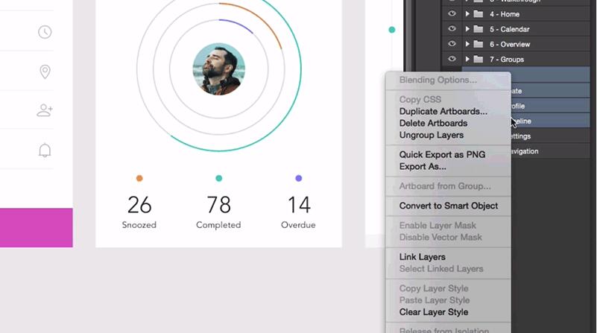This screenshot has height=333, width=597.
Task: Click the clock icon in left sidebar
Action: click(45, 32)
